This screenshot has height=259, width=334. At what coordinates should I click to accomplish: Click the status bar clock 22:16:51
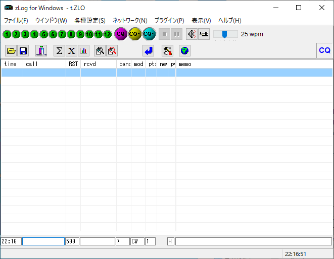coord(296,254)
